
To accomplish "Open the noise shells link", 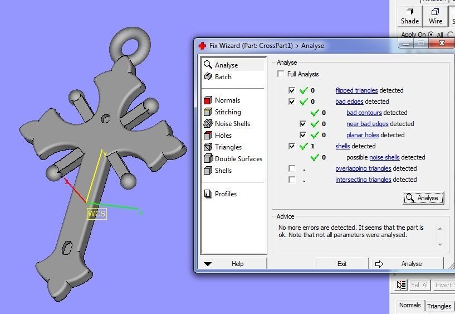I will 384,157.
